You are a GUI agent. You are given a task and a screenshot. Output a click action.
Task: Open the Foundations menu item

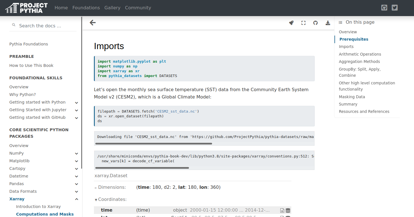pyautogui.click(x=86, y=8)
